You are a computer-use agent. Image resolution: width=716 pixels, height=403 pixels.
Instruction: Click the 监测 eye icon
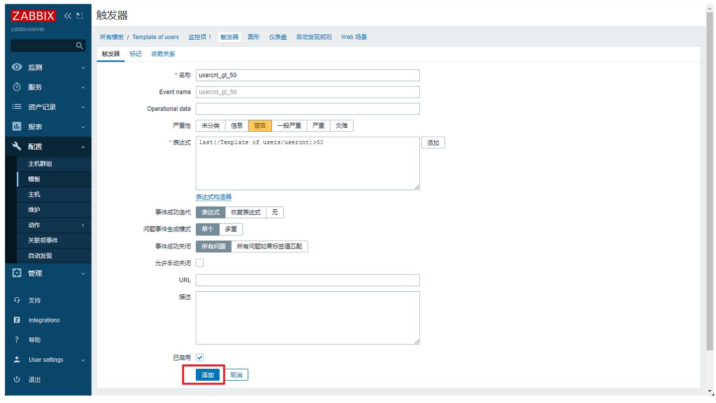point(17,67)
